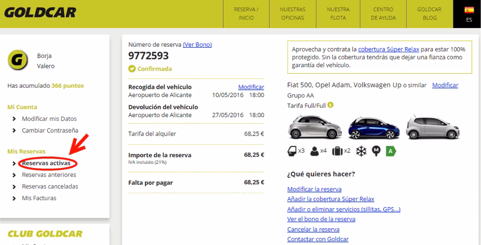Click chevron beside Reservas canceladas
The height and width of the screenshot is (245, 481).
[x=14, y=187]
